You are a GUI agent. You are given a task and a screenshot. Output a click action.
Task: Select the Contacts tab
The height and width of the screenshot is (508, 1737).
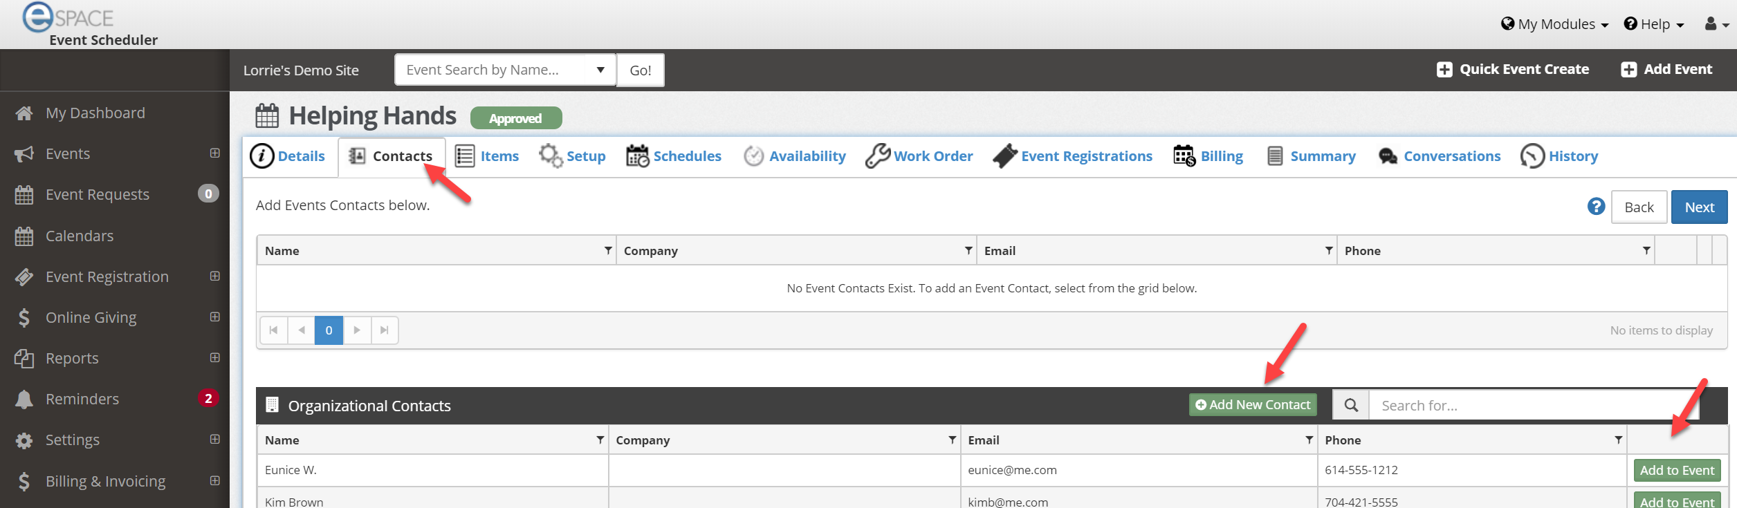pos(392,157)
